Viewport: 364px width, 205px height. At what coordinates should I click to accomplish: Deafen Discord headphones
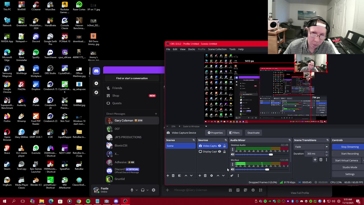tap(143, 190)
